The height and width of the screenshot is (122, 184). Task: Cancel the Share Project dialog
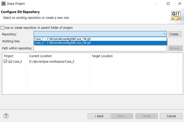[x=171, y=116]
